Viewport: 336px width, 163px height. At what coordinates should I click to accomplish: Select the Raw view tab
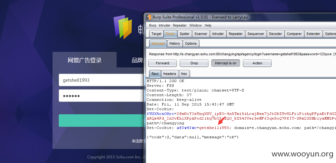coord(155,74)
